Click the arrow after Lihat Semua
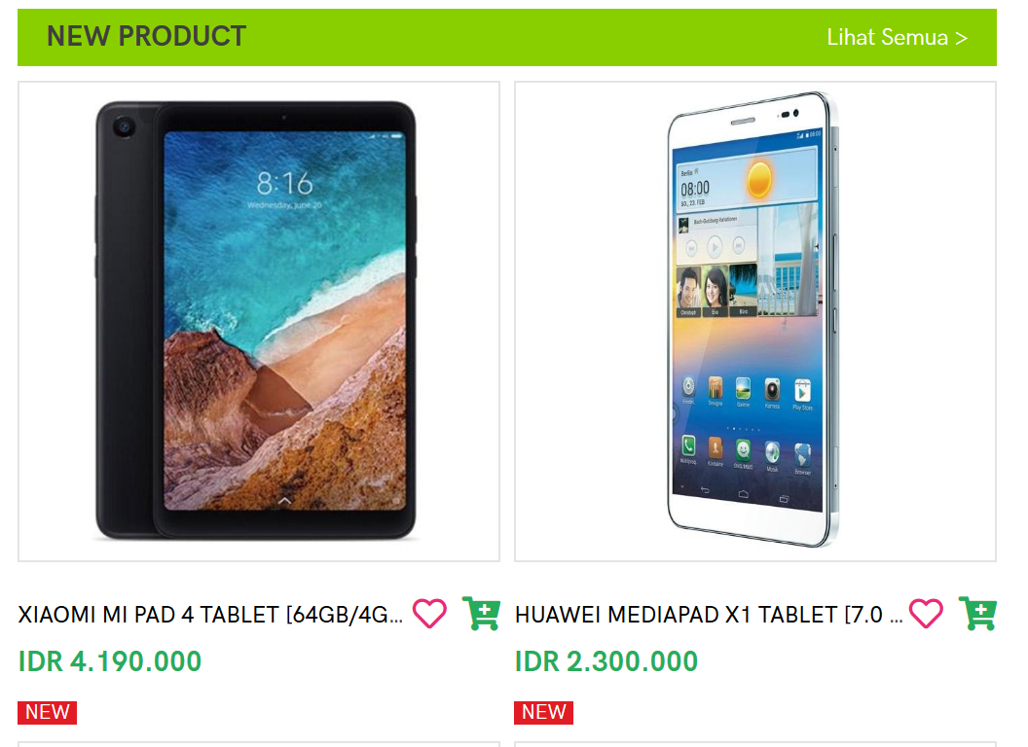The height and width of the screenshot is (747, 1028). pos(961,38)
